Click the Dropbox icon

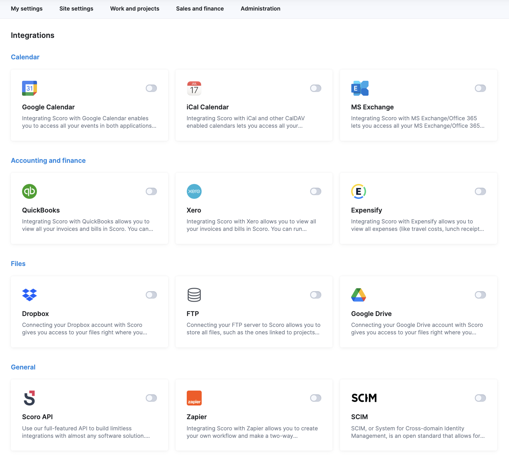(29, 295)
